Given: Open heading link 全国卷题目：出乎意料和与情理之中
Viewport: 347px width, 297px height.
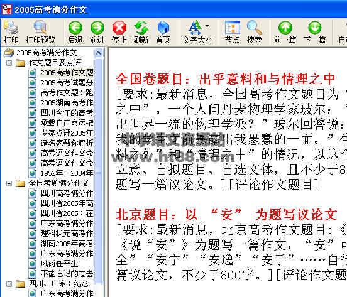Looking at the screenshot, I should 226,79.
